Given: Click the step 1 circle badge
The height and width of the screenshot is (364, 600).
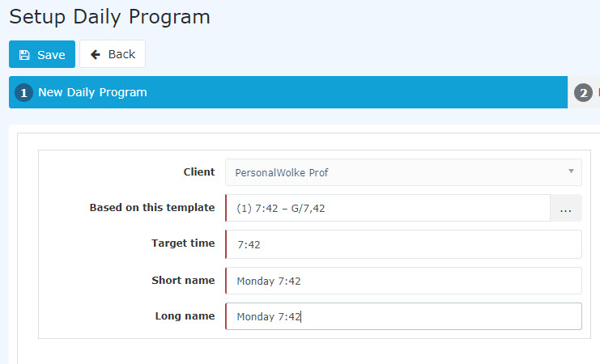Looking at the screenshot, I should [23, 92].
